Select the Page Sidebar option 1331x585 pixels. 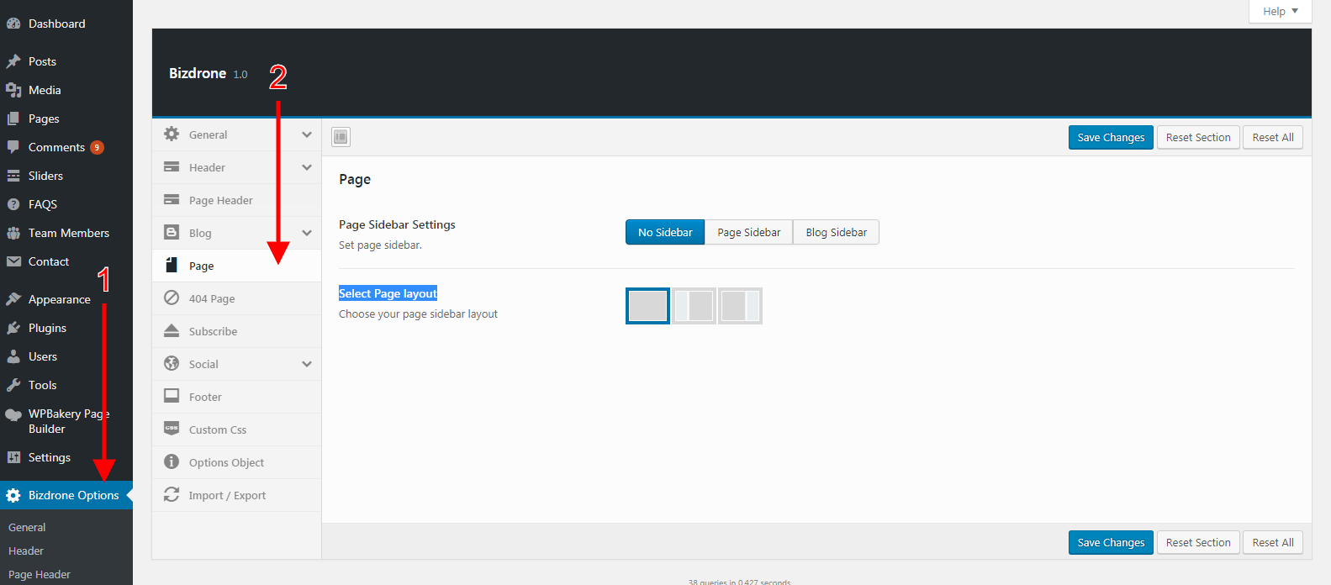point(749,232)
